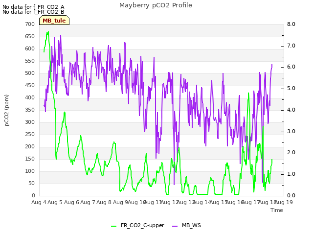Click the Aug 5 x-axis tick label
Screen dimensions: 313x235
tap(55, 202)
